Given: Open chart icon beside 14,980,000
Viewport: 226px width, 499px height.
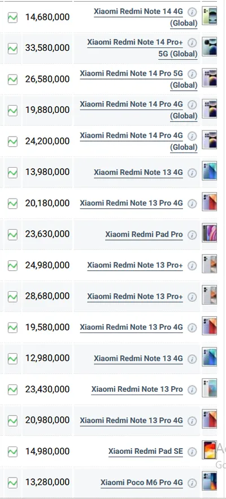Looking at the screenshot, I should coord(12,452).
